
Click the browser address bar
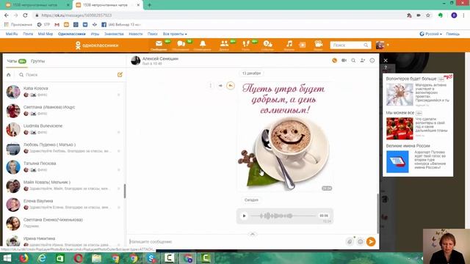click(219, 15)
